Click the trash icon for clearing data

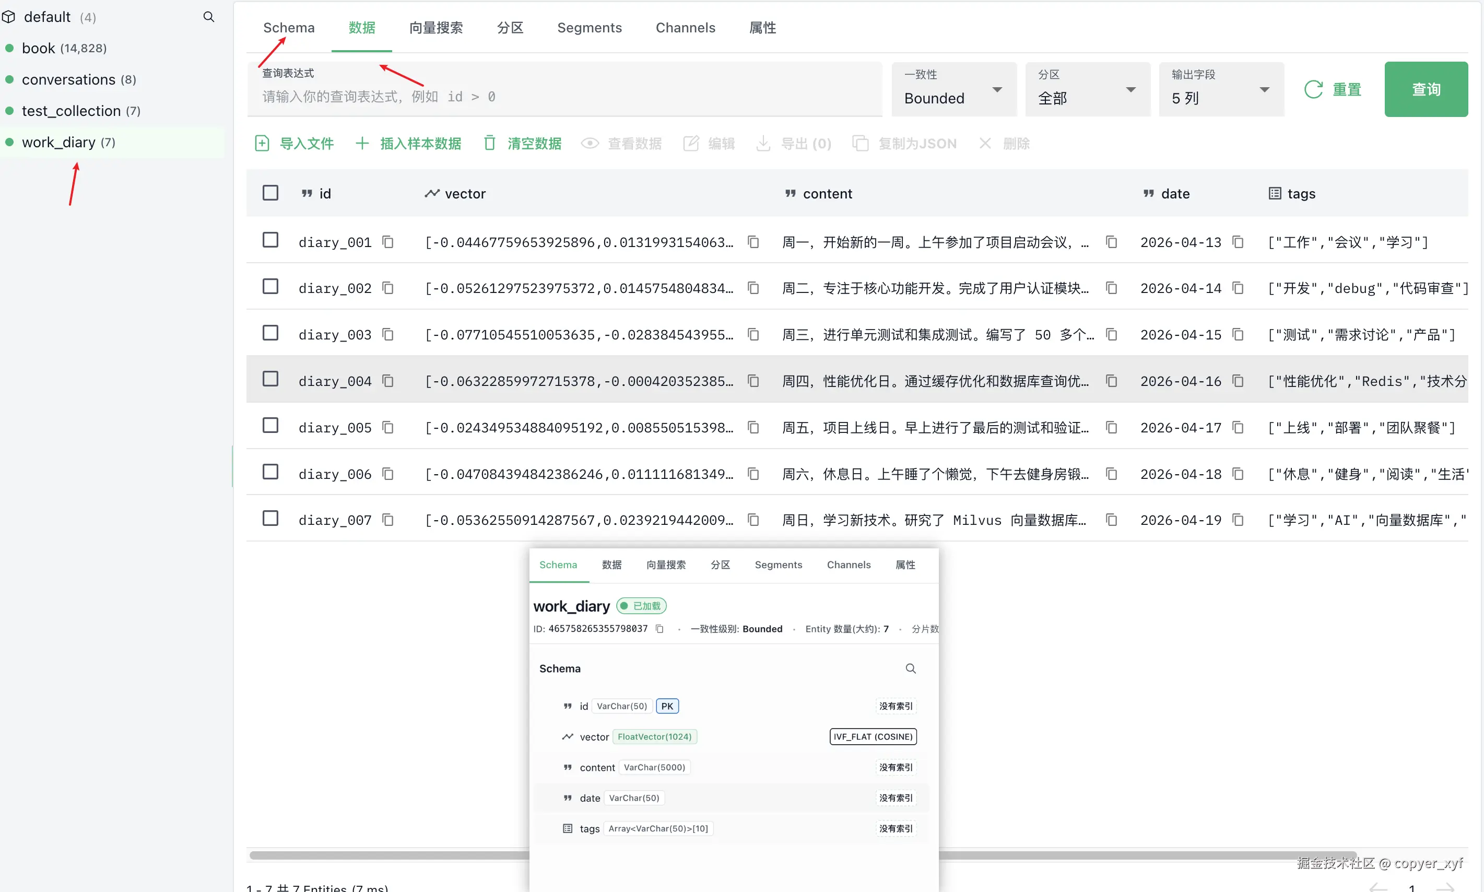490,143
